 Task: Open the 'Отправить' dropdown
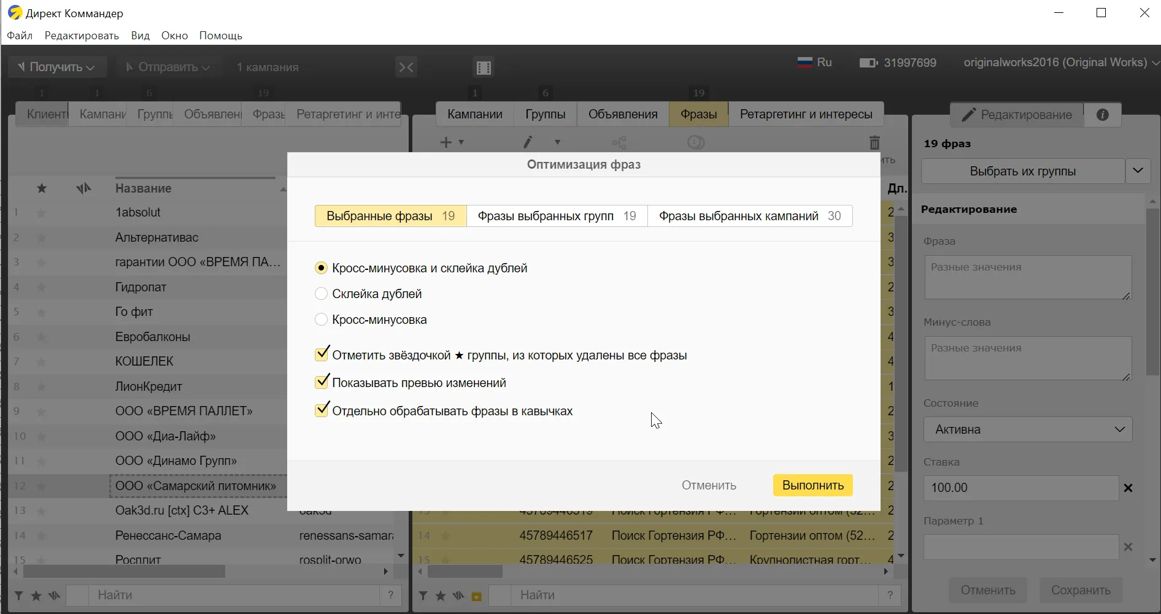tap(168, 67)
